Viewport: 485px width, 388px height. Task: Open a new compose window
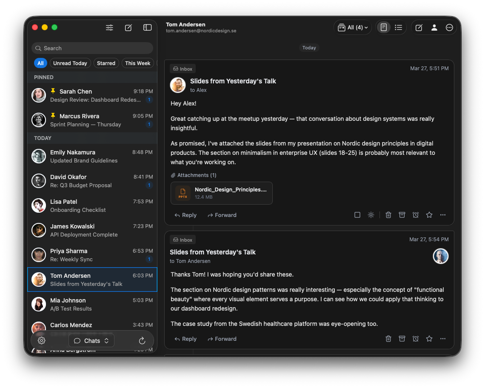[x=128, y=27]
